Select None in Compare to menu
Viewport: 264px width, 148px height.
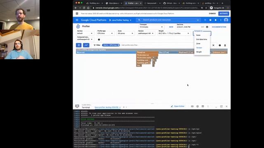[x=202, y=35]
